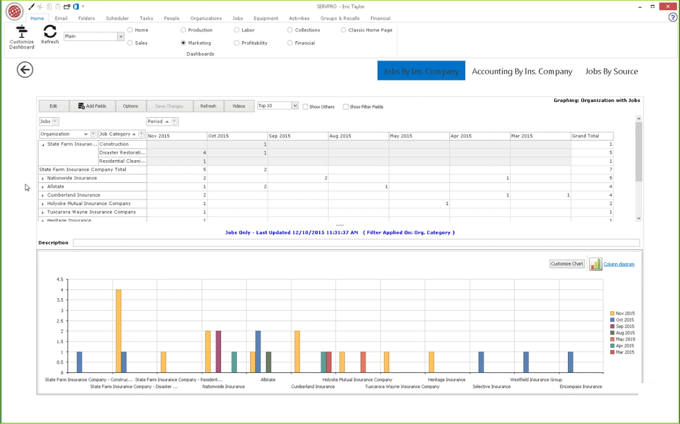Open the Scheduler ribbon tab
The image size is (680, 424).
click(117, 19)
